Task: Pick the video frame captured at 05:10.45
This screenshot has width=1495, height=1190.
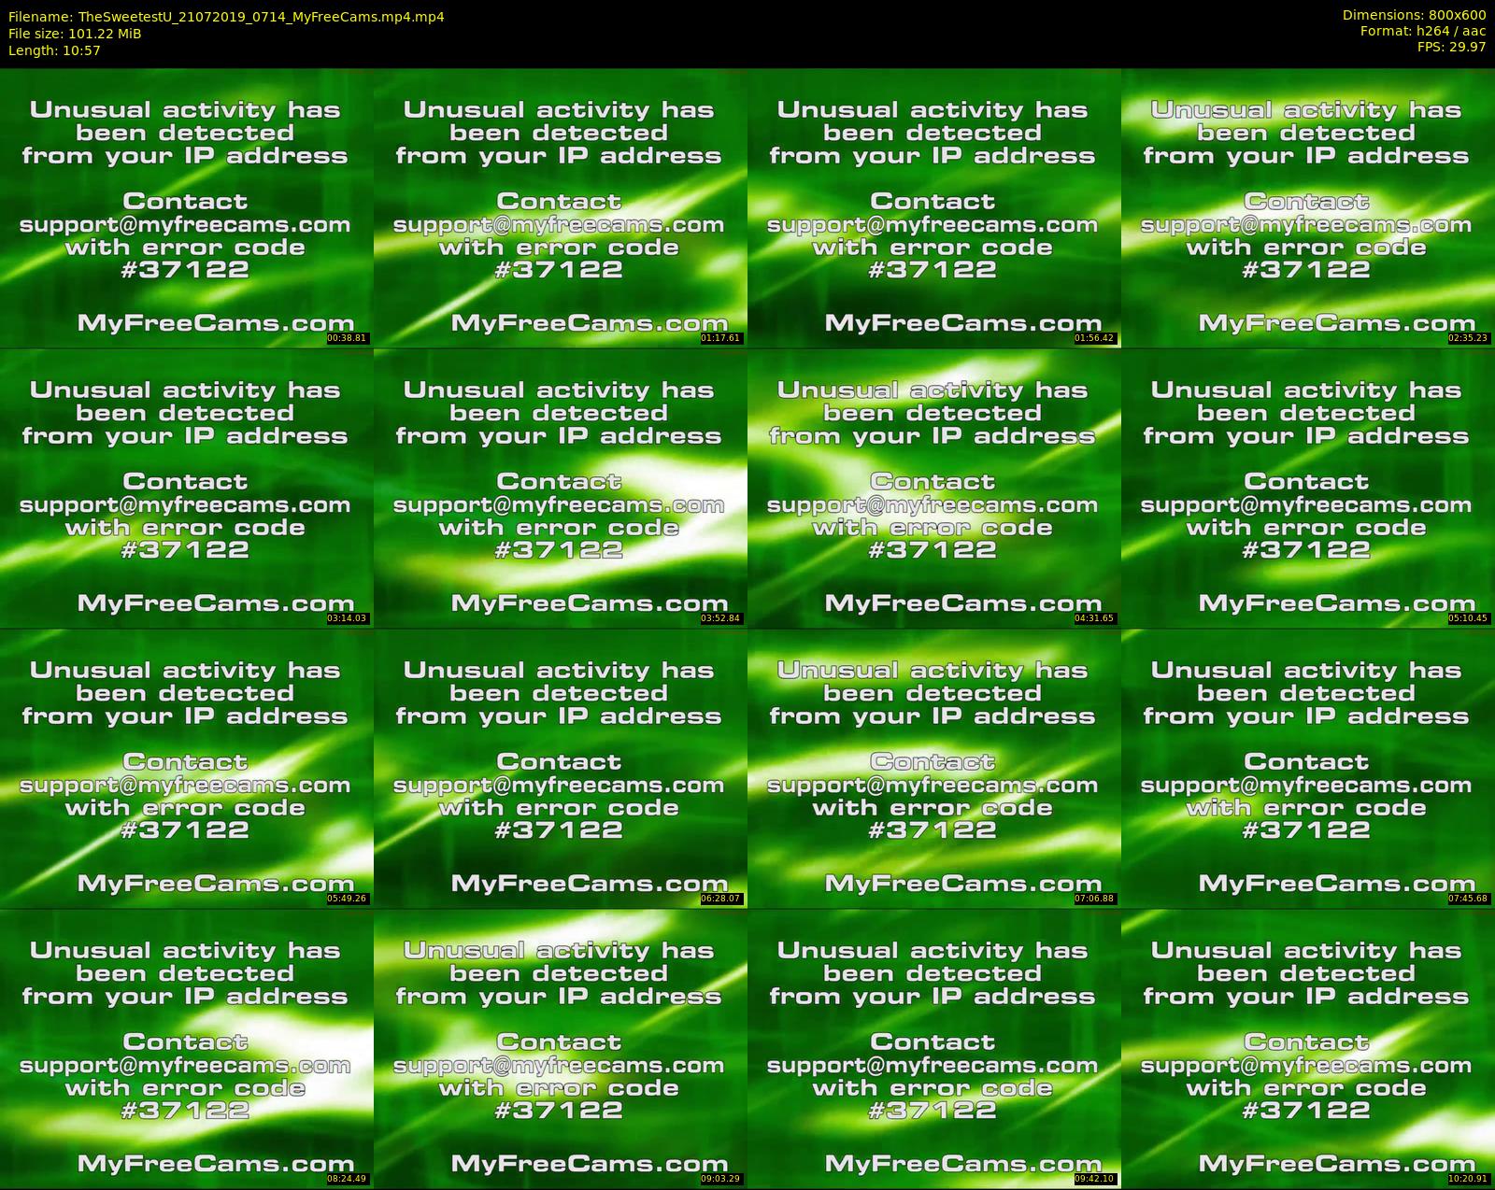Action: click(1308, 488)
